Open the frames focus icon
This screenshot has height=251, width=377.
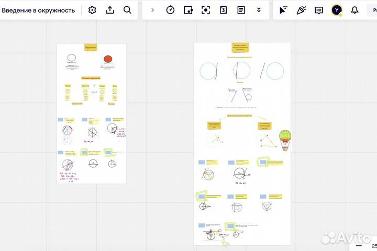[206, 10]
